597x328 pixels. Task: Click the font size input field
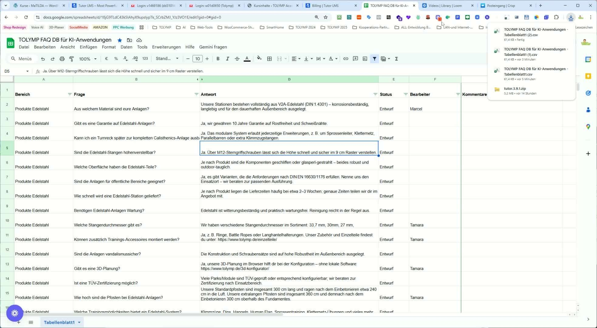[197, 59]
